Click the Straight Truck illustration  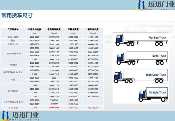point(153,95)
